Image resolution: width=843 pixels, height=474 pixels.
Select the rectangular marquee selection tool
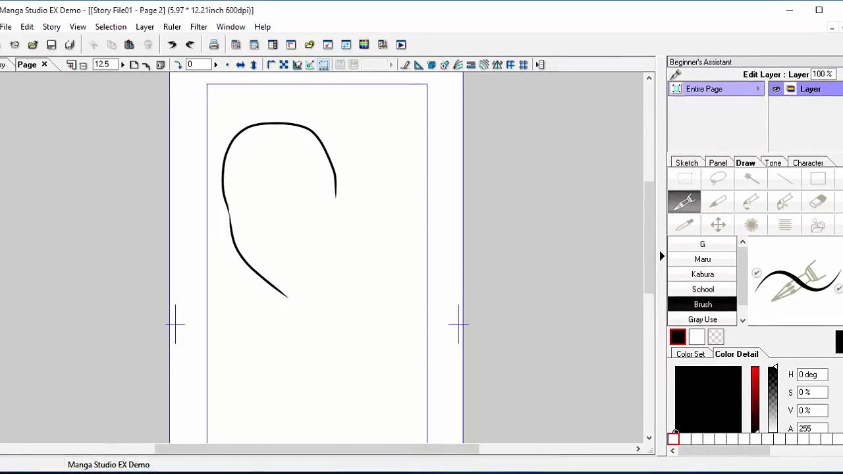pos(684,178)
